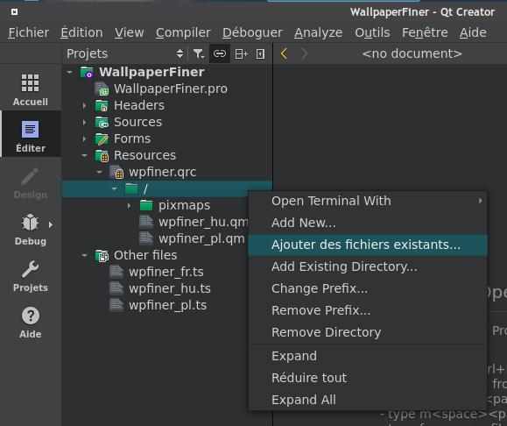Open the Open Terminal With submenu
Image resolution: width=507 pixels, height=426 pixels.
(368, 201)
